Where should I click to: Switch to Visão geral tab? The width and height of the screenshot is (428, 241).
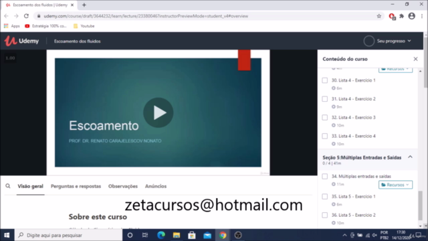coord(30,186)
